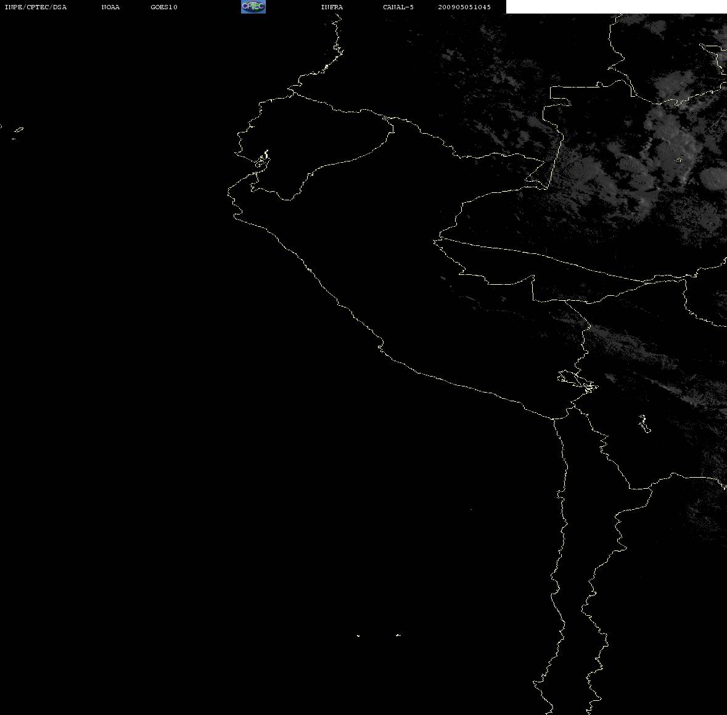Click the NOAA label in header
727x715 pixels.
(x=110, y=7)
